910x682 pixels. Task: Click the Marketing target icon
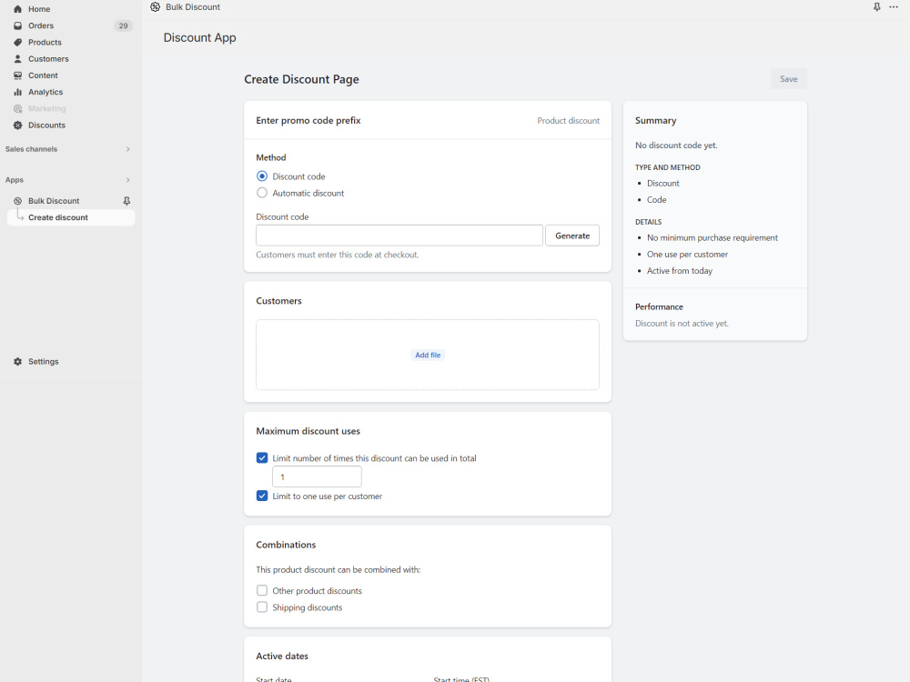pyautogui.click(x=17, y=108)
